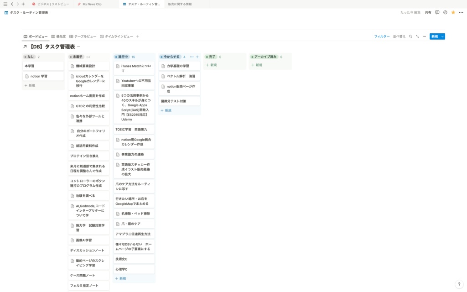Image resolution: width=467 pixels, height=292 pixels.
Task: Add new card in 完了 column
Action: point(212,65)
